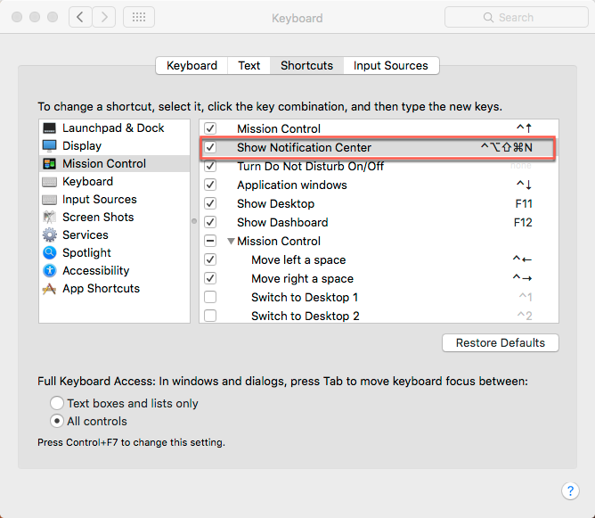Select the Screen Shots category icon

tap(49, 218)
